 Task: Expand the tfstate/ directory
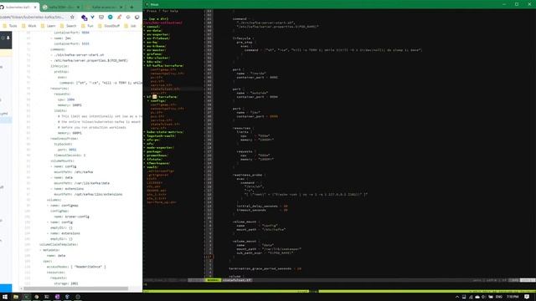154,159
